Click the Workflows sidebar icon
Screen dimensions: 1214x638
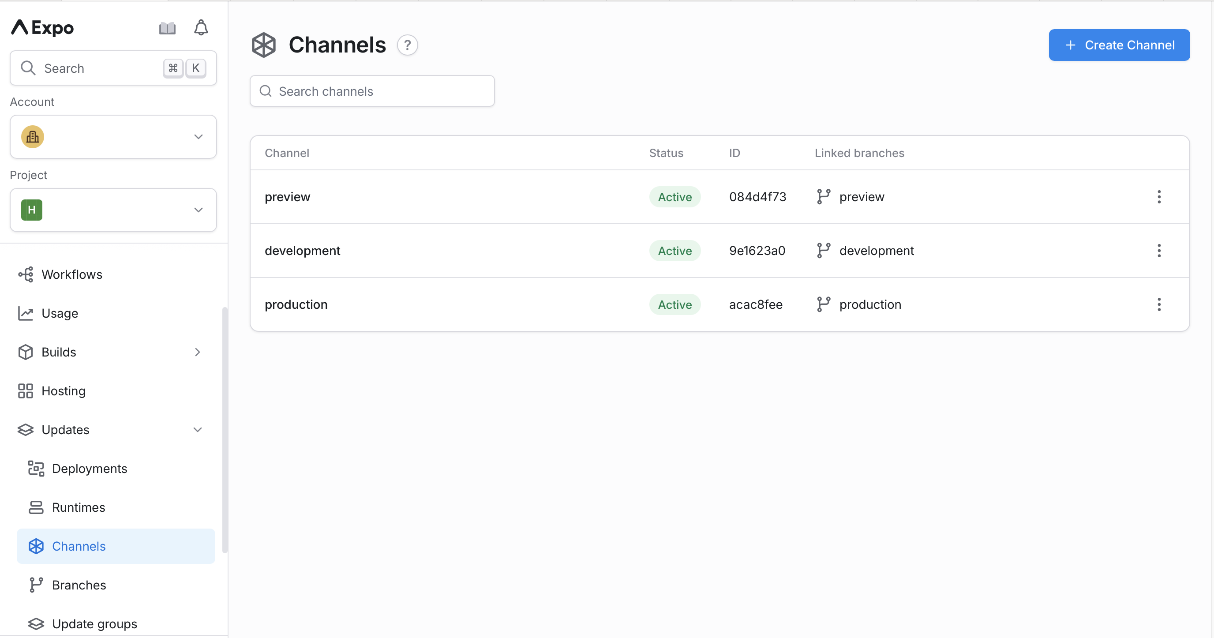(x=26, y=275)
